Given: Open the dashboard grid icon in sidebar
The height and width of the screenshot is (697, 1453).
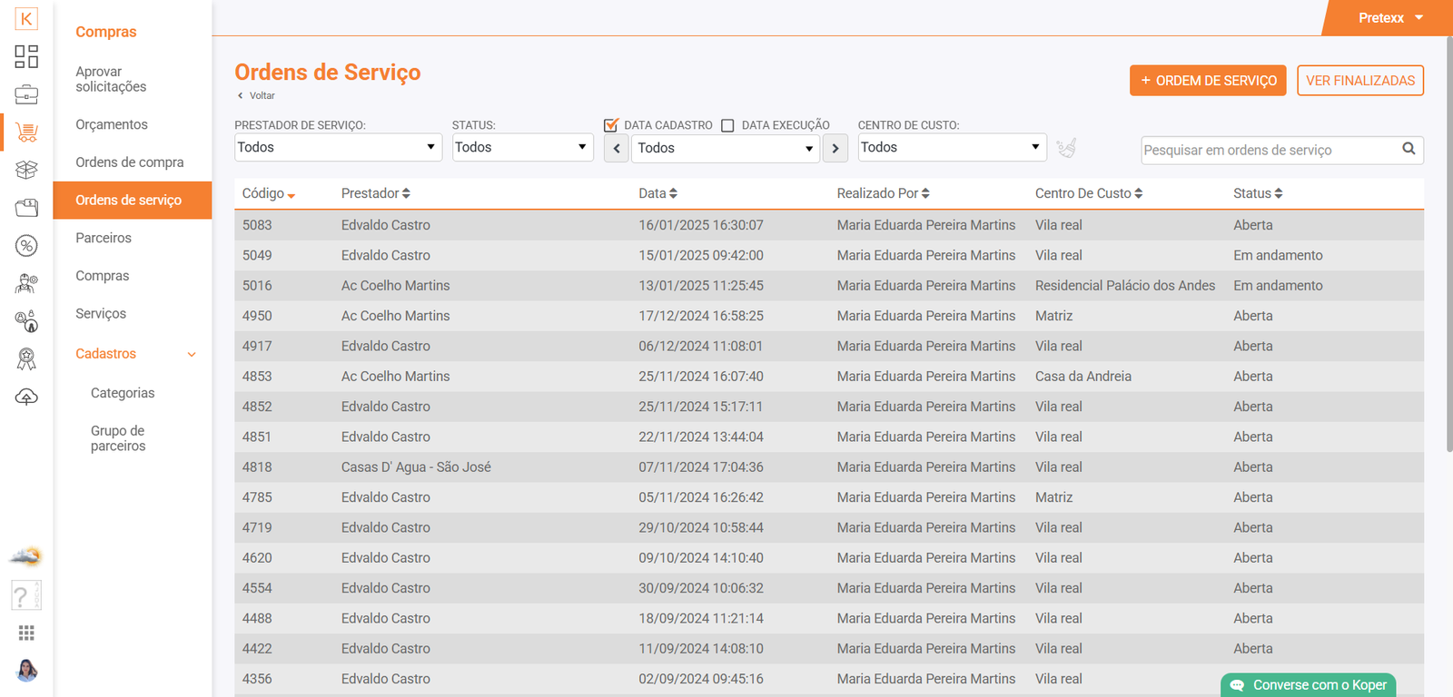Looking at the screenshot, I should tap(26, 56).
